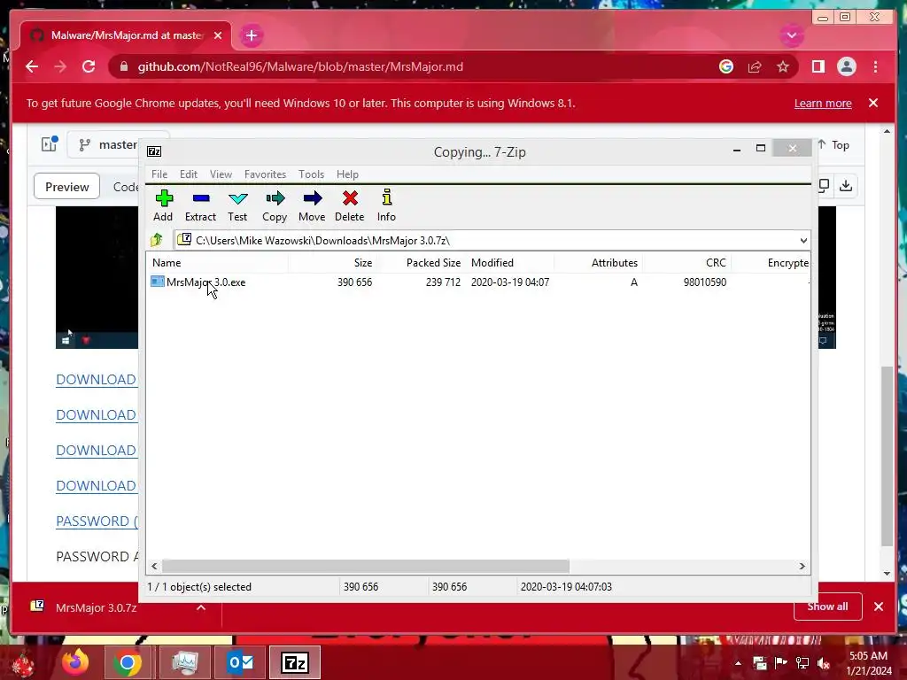Open the Favorites menu in 7-Zip
The height and width of the screenshot is (680, 907).
tap(265, 174)
